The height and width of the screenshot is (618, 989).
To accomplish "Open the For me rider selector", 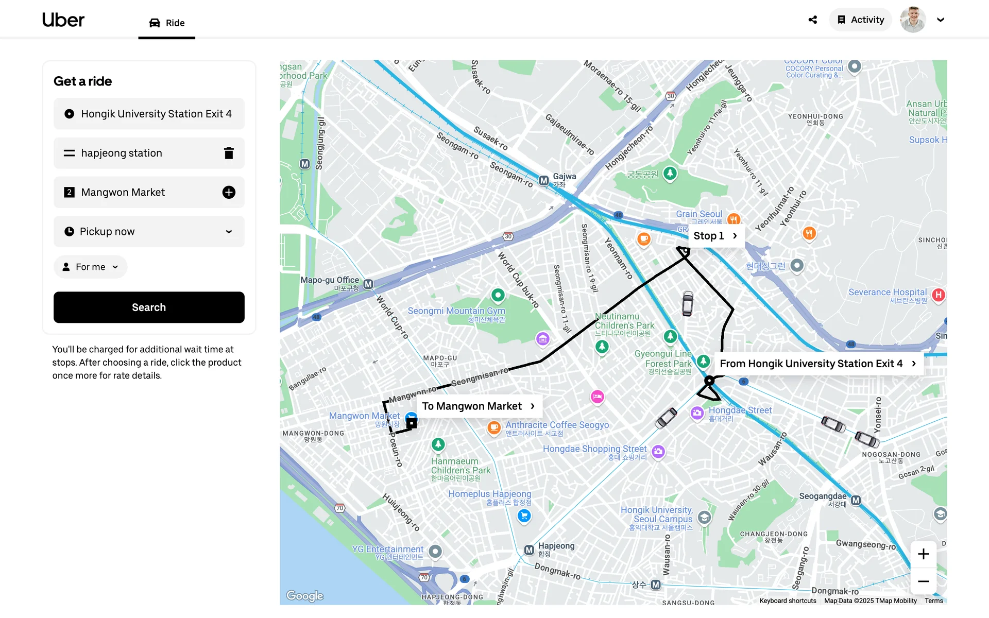I will (x=90, y=267).
